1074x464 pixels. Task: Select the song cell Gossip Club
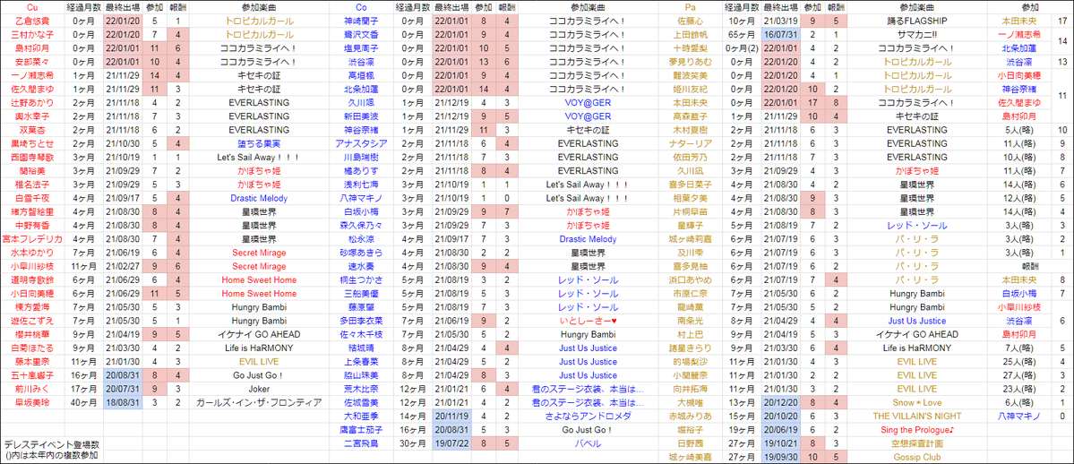[x=916, y=457]
